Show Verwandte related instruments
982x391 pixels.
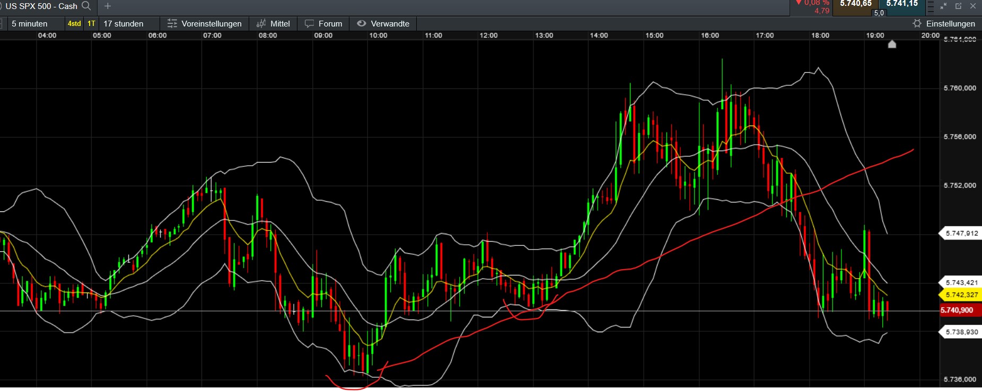coord(383,23)
